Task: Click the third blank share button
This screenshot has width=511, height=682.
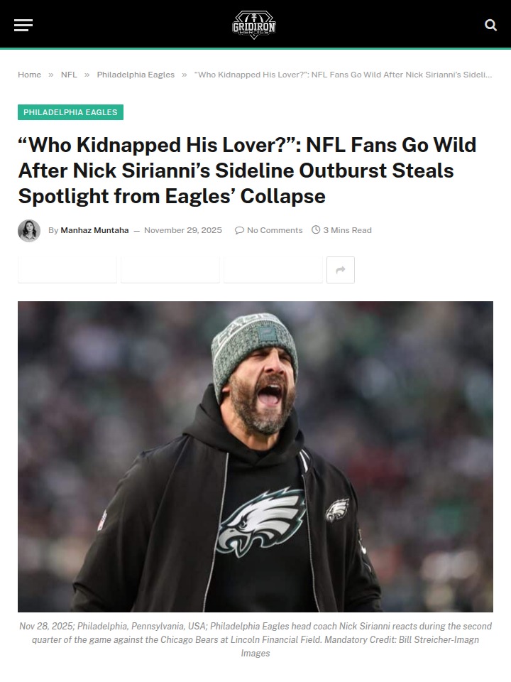Action: tap(273, 270)
